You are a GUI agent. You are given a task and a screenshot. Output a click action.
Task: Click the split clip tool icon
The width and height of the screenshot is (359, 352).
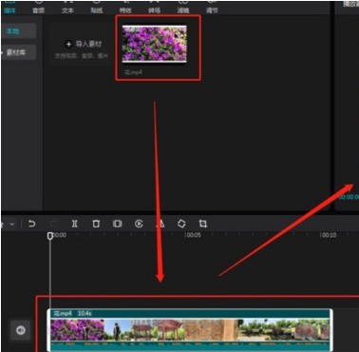[74, 224]
